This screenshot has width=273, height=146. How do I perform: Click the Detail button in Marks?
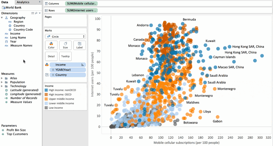[51, 56]
